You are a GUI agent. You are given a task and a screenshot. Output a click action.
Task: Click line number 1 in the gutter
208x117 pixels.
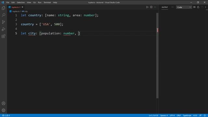click(x=16, y=15)
